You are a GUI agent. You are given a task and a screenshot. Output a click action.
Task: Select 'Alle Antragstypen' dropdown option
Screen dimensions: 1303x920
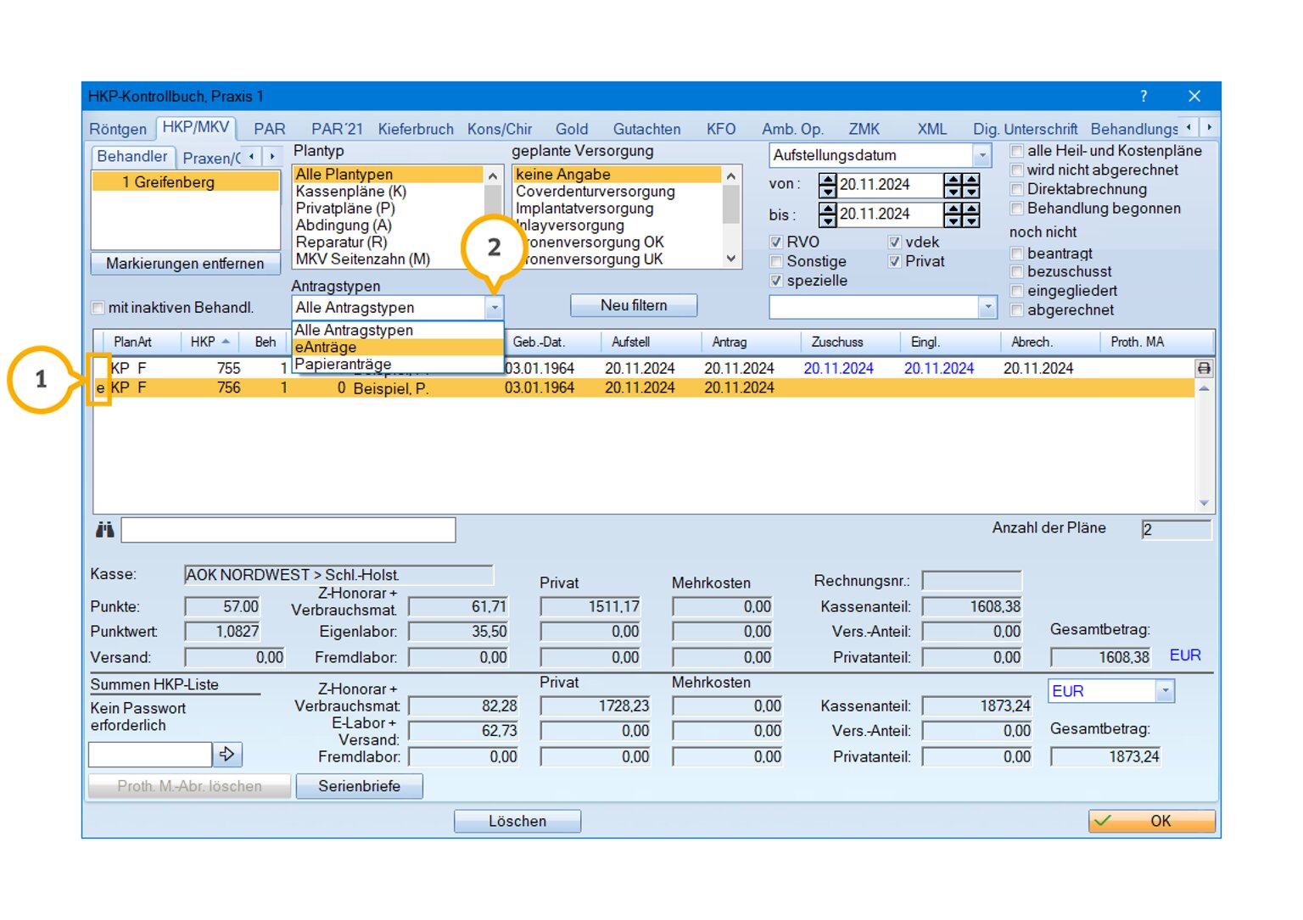tap(397, 330)
